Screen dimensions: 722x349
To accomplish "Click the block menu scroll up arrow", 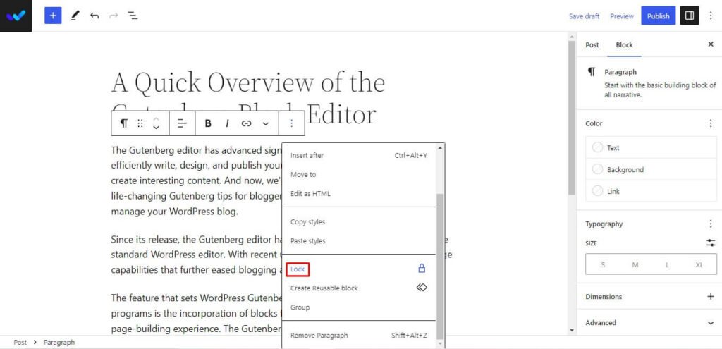I will pos(440,147).
